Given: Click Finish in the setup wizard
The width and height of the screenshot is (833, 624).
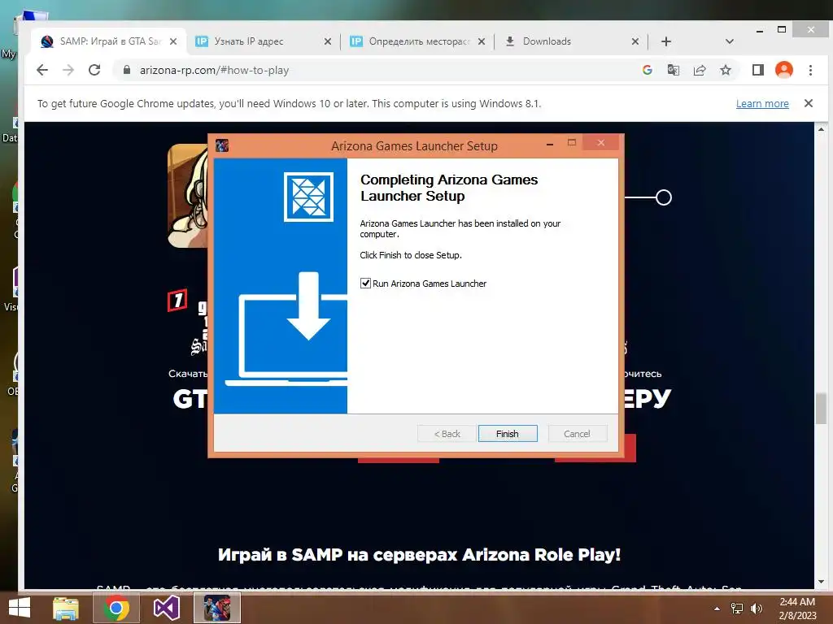Looking at the screenshot, I should (x=508, y=434).
